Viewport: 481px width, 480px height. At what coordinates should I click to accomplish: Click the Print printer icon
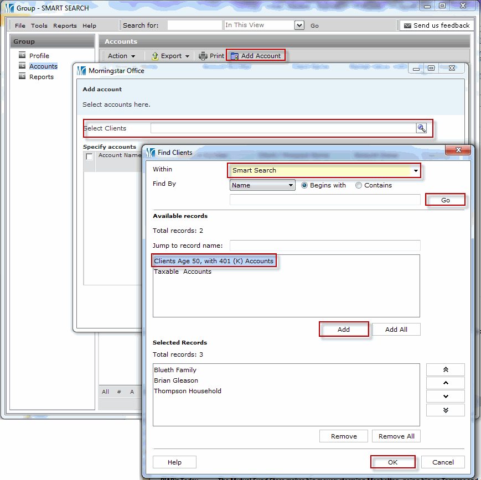pyautogui.click(x=203, y=56)
